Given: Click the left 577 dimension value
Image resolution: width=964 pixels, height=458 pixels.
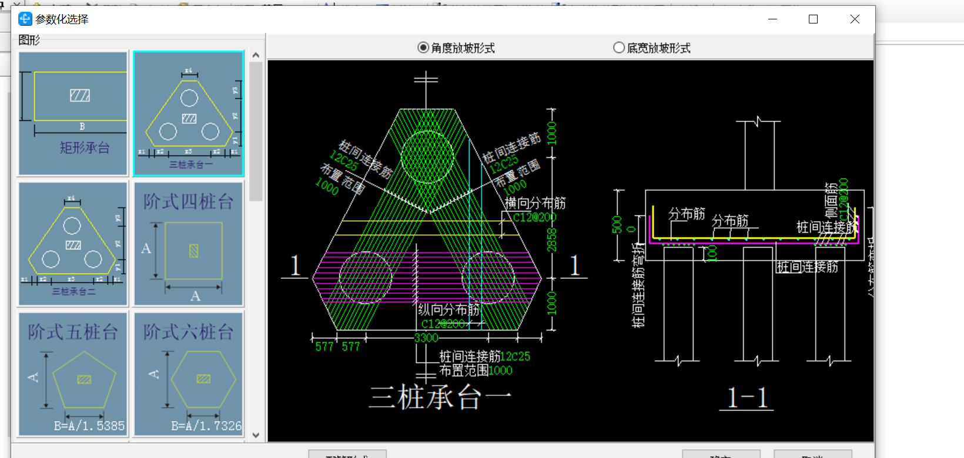Looking at the screenshot, I should pyautogui.click(x=324, y=347).
